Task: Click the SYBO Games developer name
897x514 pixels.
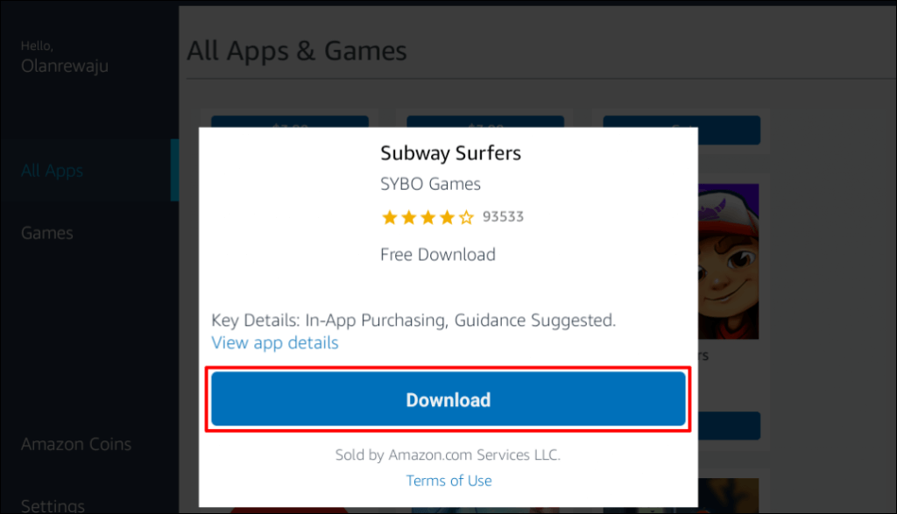Action: click(x=430, y=184)
